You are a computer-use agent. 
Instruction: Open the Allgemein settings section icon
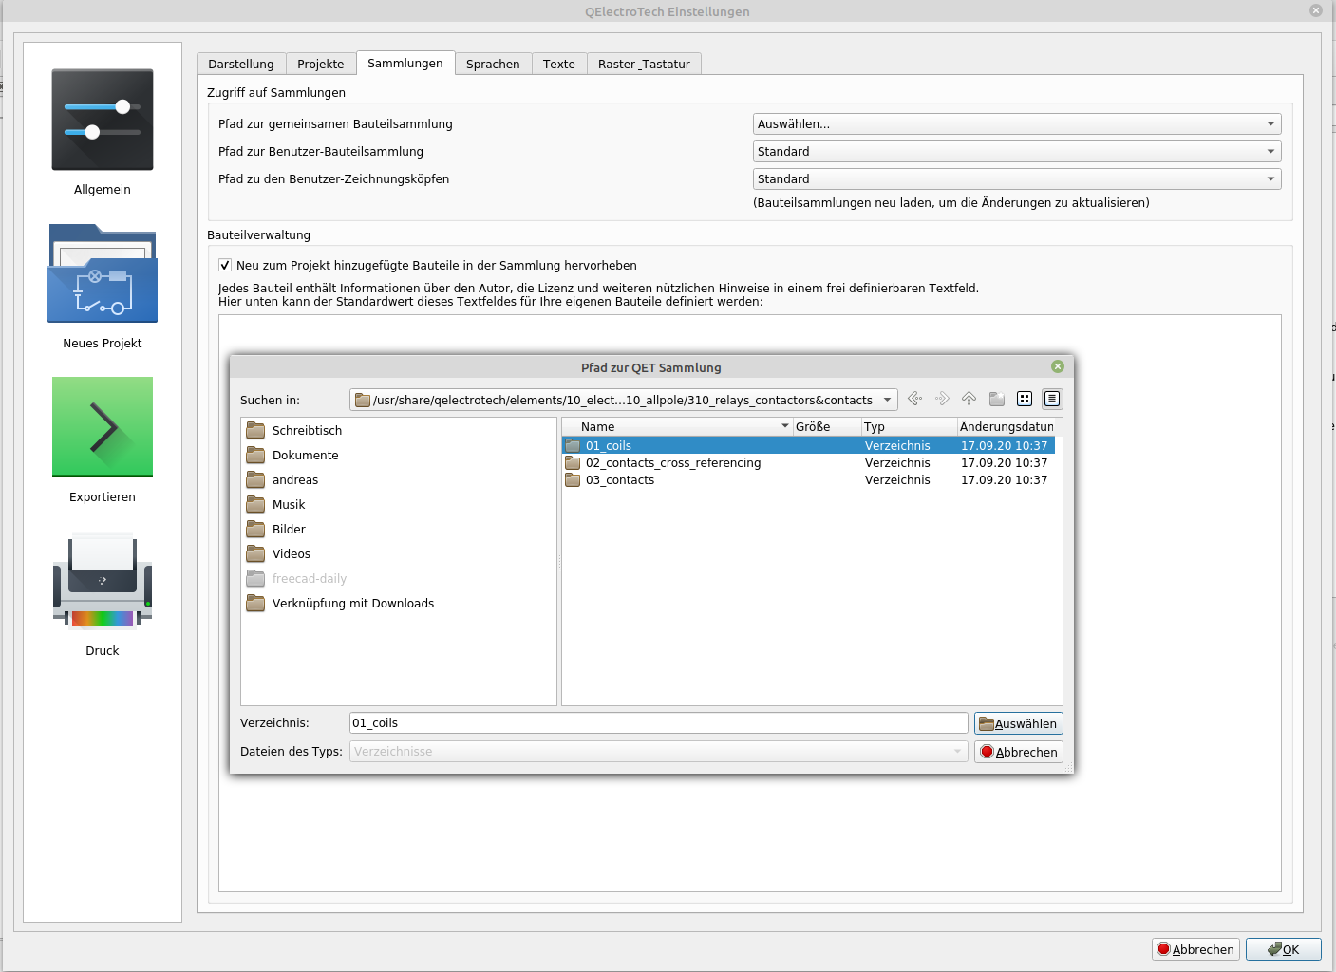pyautogui.click(x=103, y=121)
